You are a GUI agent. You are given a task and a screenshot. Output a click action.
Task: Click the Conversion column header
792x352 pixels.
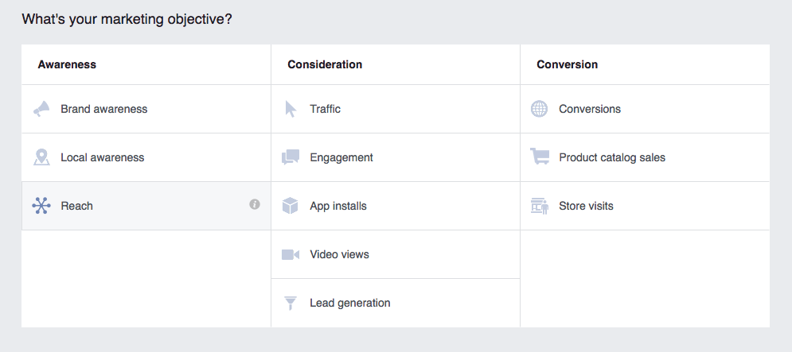point(568,64)
